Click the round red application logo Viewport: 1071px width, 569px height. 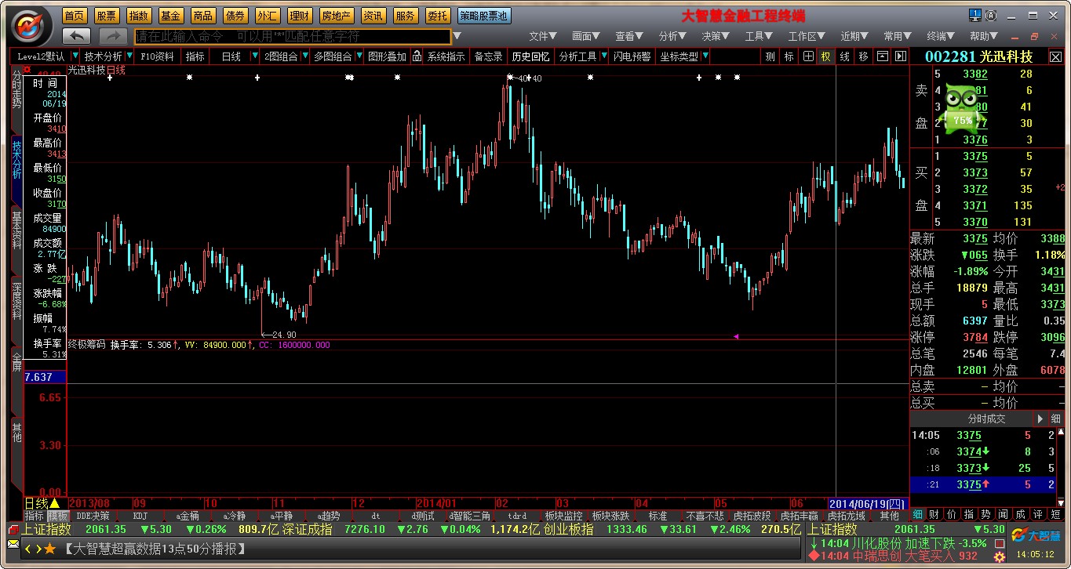(29, 26)
